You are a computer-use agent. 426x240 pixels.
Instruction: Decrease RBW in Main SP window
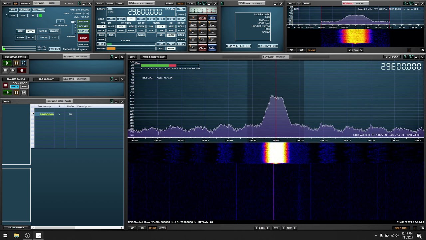pyautogui.click(x=284, y=228)
